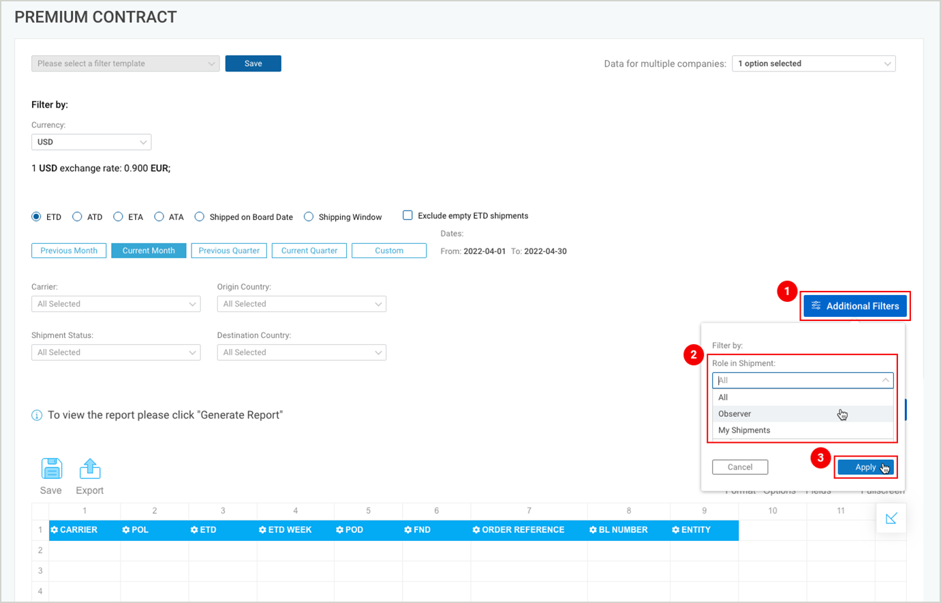Click the Export upload icon
Viewport: 941px width, 603px height.
[x=90, y=469]
